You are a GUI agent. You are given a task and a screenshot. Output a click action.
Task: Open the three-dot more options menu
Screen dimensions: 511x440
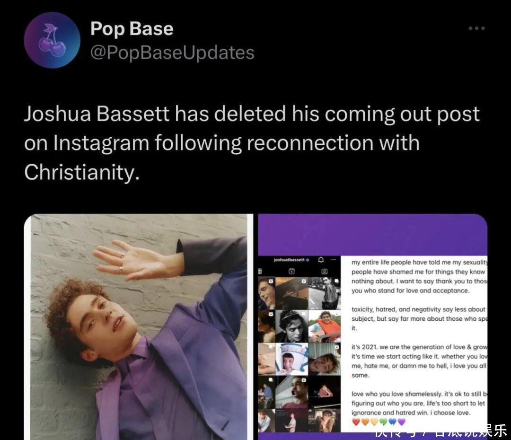pyautogui.click(x=476, y=28)
